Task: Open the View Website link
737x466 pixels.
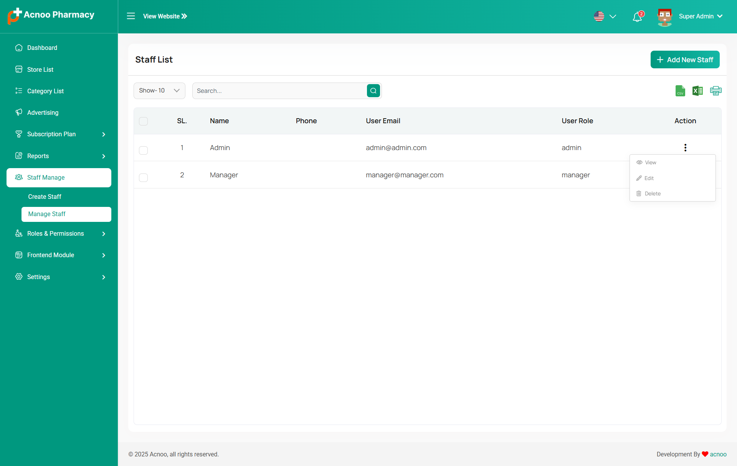Action: tap(165, 16)
